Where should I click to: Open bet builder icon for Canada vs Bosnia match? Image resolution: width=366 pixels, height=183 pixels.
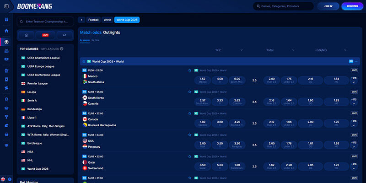[x=85, y=113]
